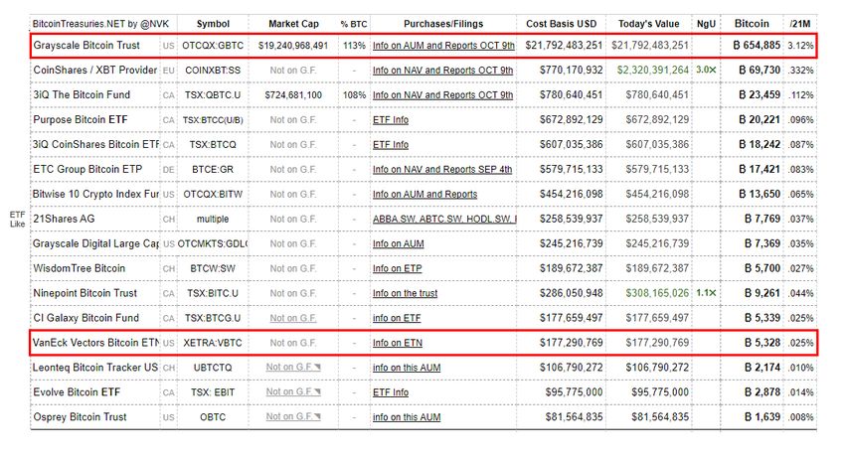Image resolution: width=845 pixels, height=460 pixels.
Task: Click Not on G.F. link in Leonteq row
Action: [x=293, y=368]
